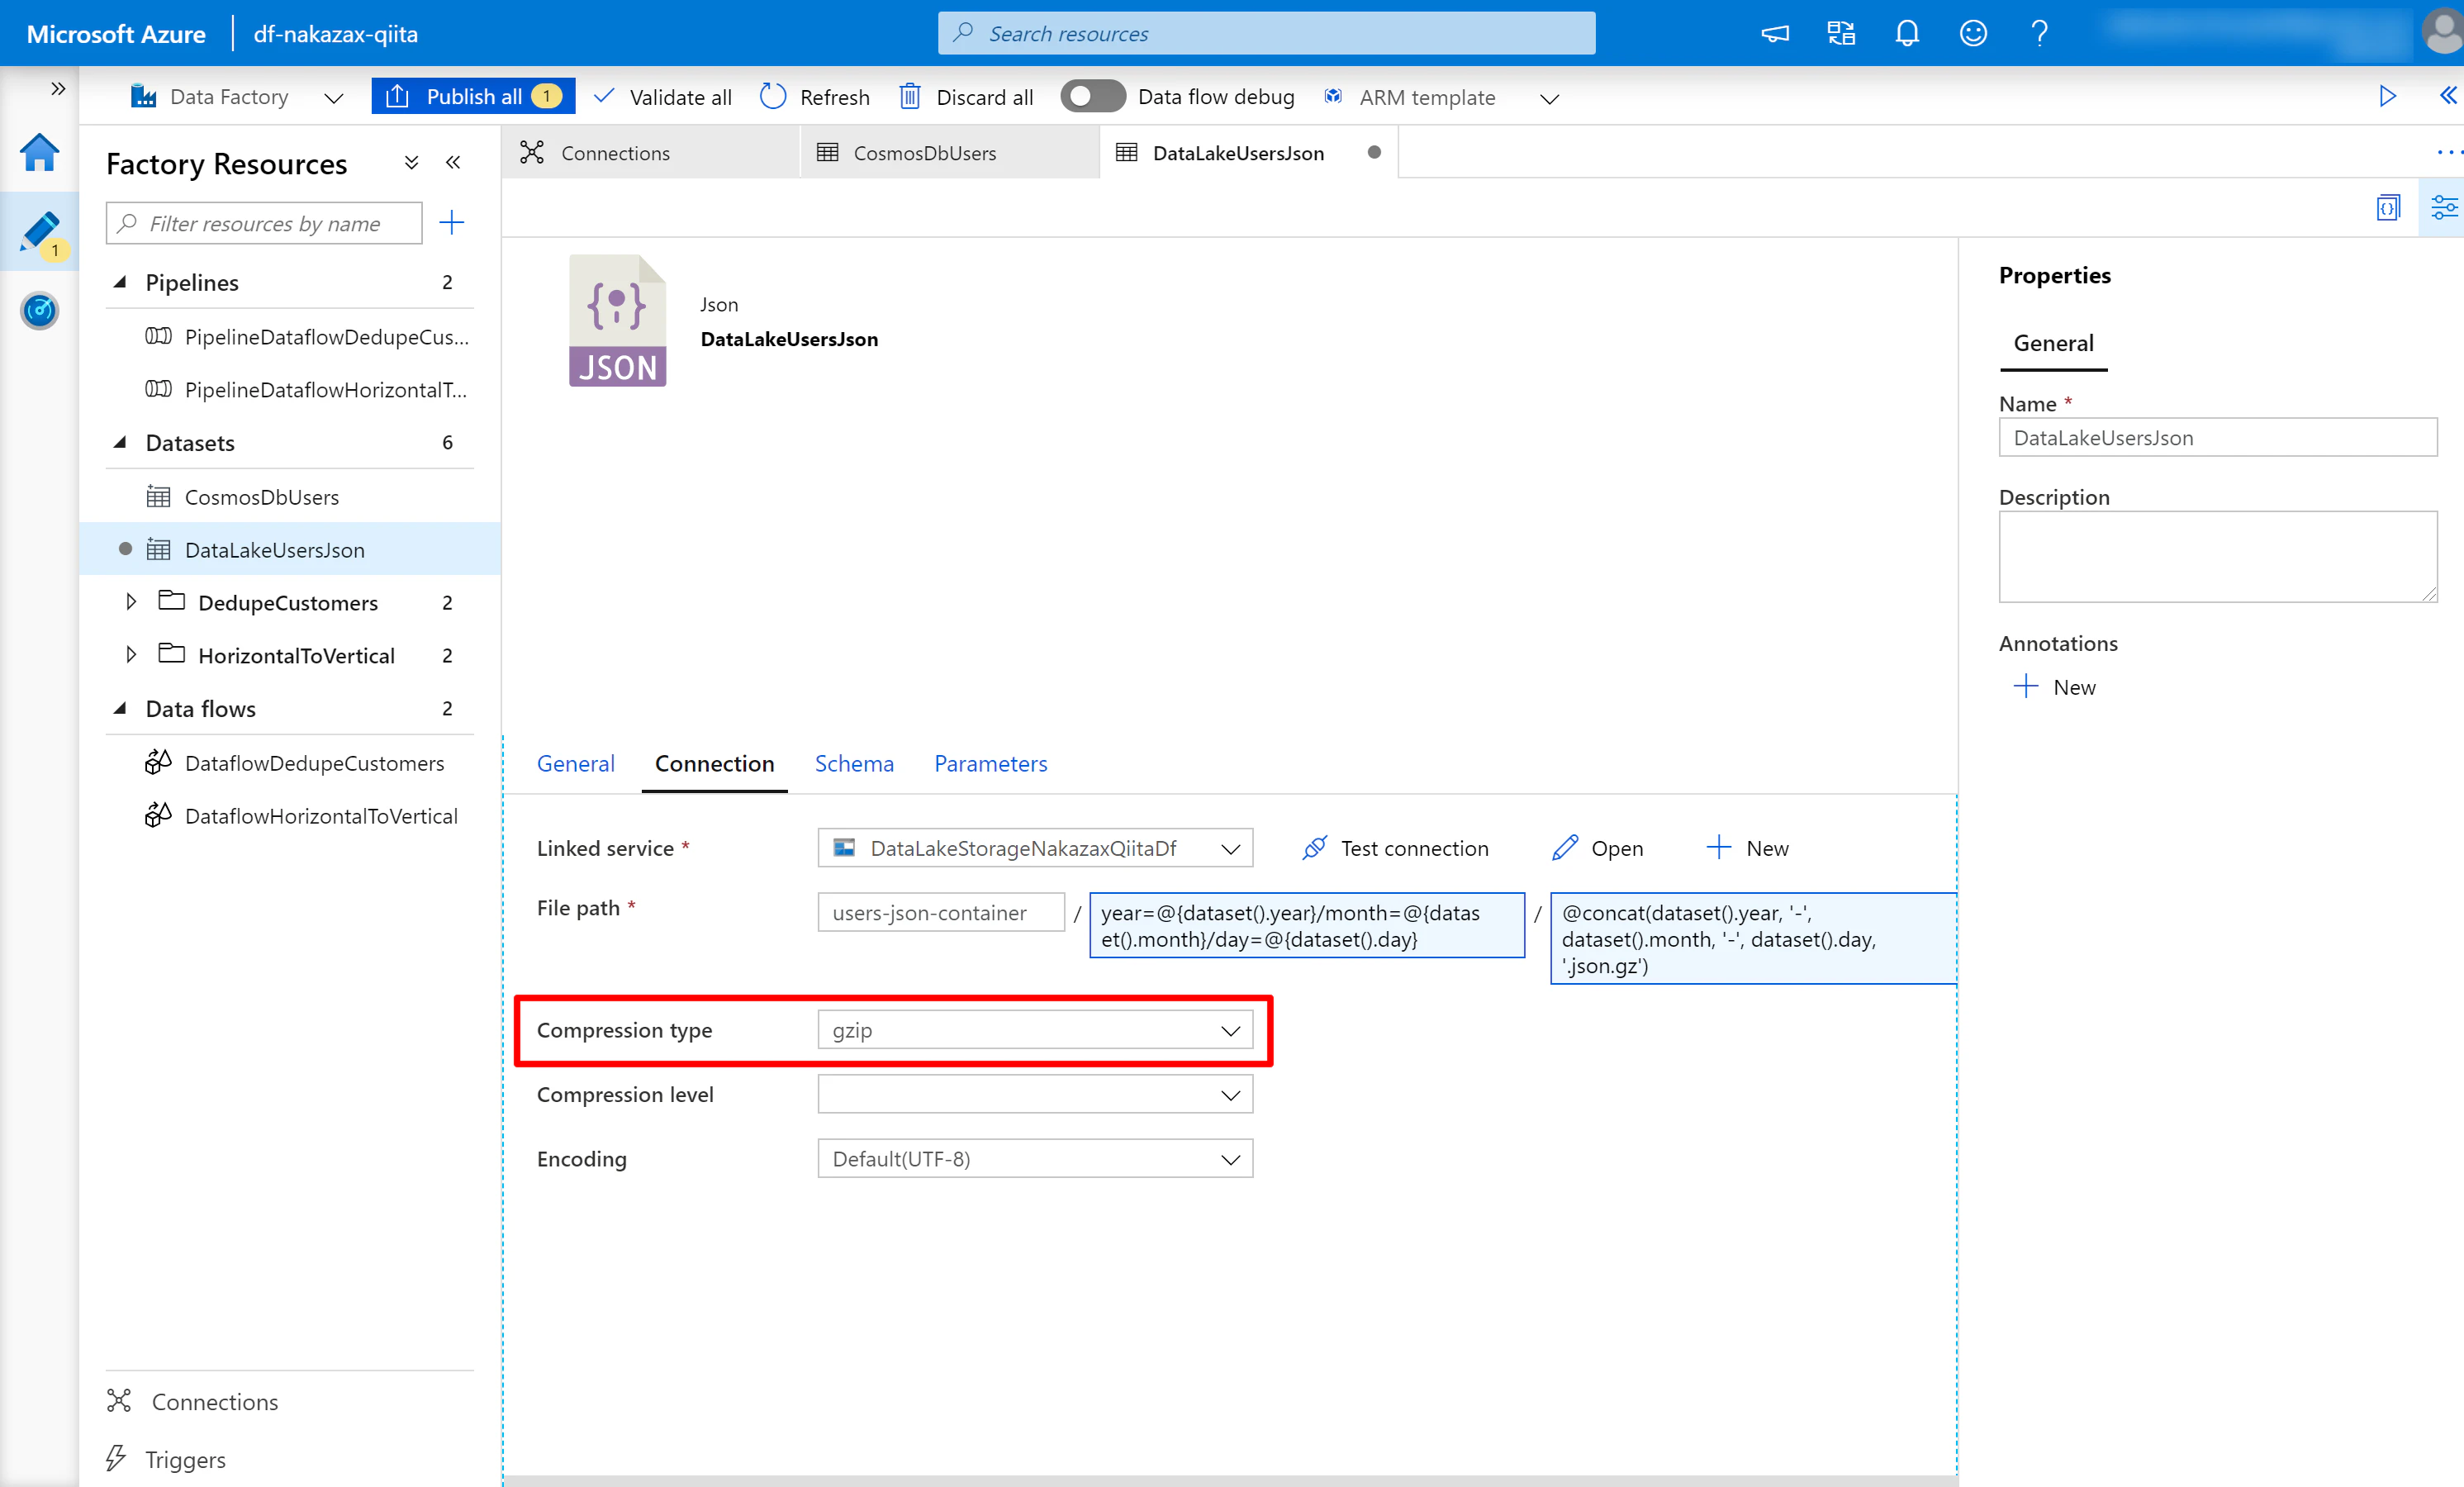Click Discard all
Screen dimensions: 2464x1487
click(x=966, y=97)
